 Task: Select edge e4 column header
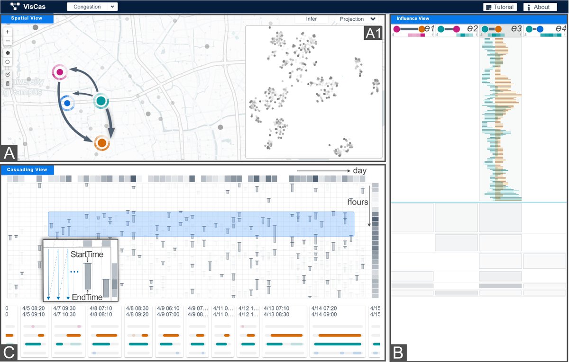545,32
